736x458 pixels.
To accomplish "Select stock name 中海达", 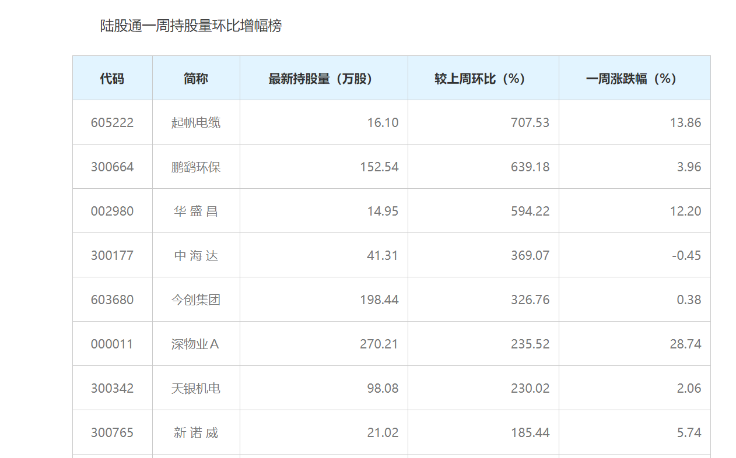I will [x=196, y=256].
